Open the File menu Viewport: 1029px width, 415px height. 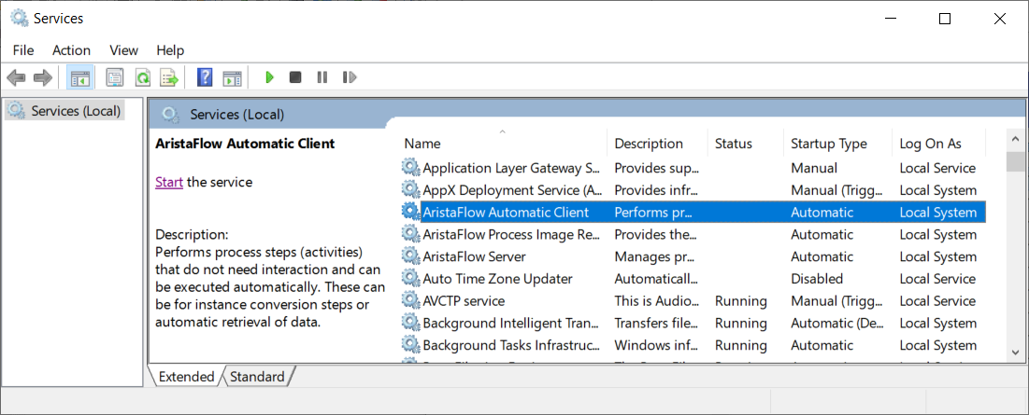(x=23, y=50)
